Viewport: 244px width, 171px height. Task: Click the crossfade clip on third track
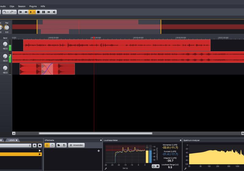(x=47, y=69)
